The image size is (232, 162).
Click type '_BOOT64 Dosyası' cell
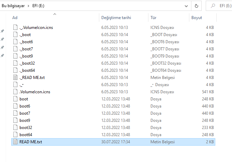166,70
